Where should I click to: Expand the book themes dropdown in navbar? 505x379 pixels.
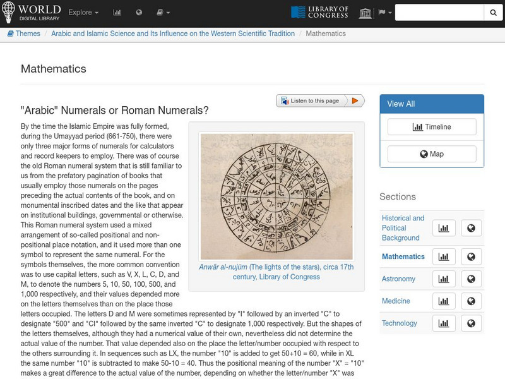tap(163, 13)
